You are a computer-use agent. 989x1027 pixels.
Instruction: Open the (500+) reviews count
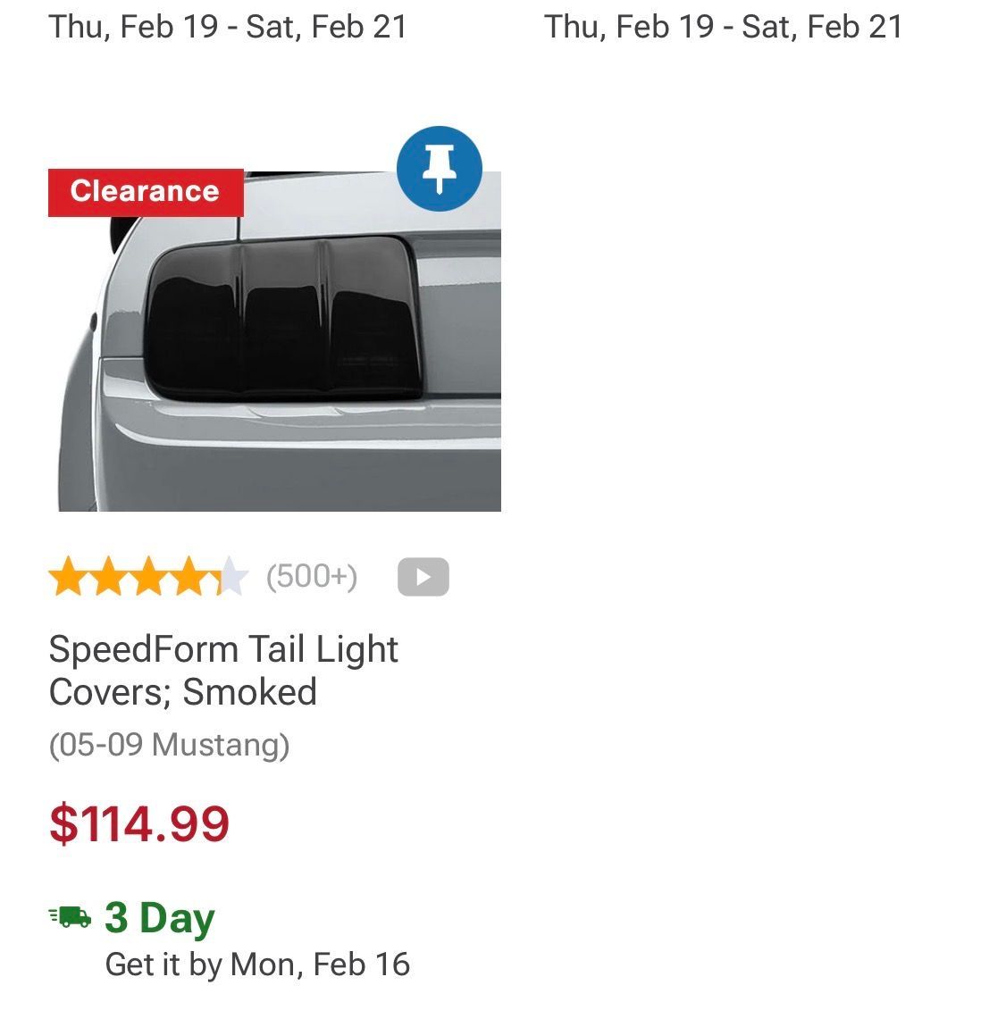point(312,577)
